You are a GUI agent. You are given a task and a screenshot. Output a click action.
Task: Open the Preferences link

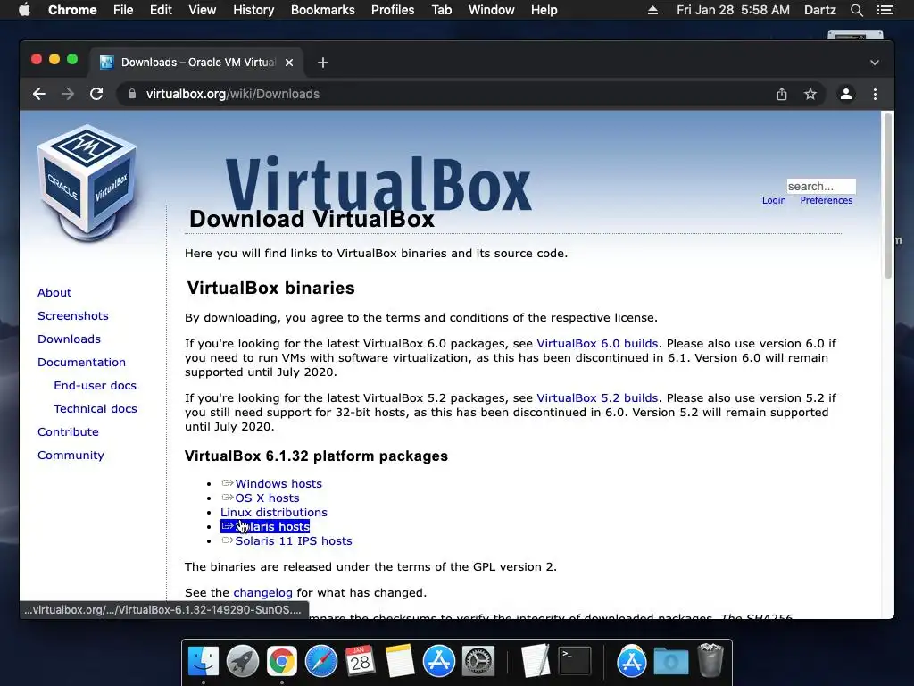(x=826, y=200)
